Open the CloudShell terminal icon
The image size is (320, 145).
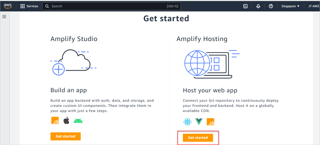tap(246, 6)
